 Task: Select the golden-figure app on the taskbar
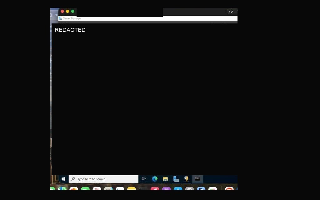pos(187,179)
